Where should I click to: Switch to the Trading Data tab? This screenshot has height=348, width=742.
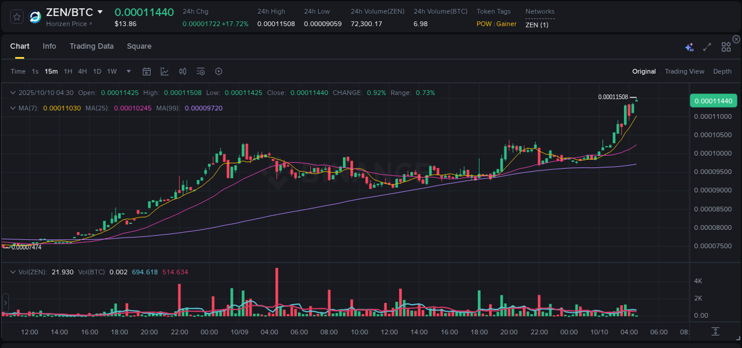(91, 46)
